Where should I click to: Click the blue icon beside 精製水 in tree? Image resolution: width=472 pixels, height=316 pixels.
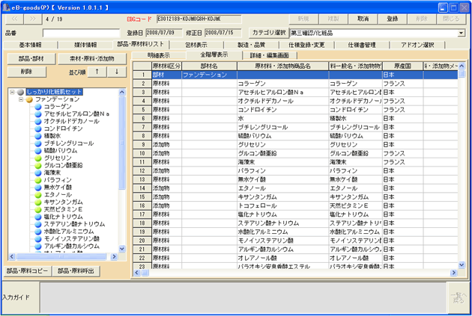pos(38,136)
